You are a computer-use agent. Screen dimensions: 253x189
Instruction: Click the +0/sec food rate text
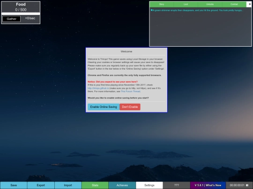pos(30,18)
